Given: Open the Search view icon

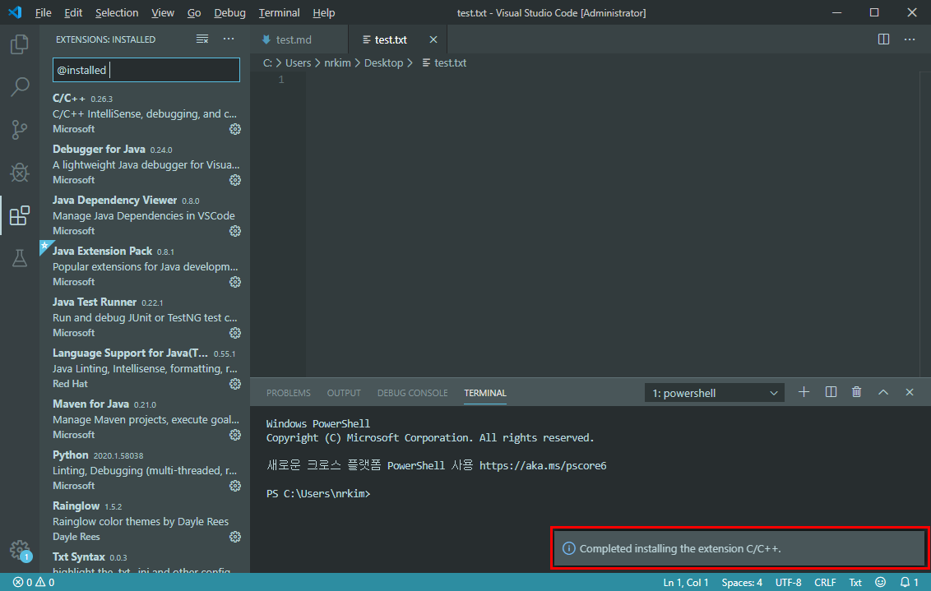Looking at the screenshot, I should click(20, 87).
